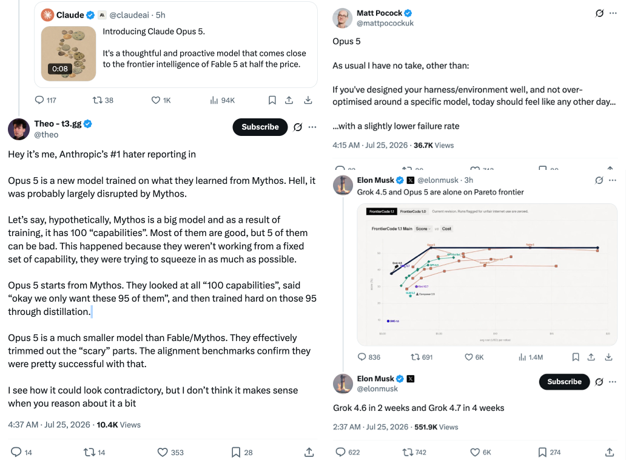Open more menu on Elon's Pareto tweet

pos(613,180)
